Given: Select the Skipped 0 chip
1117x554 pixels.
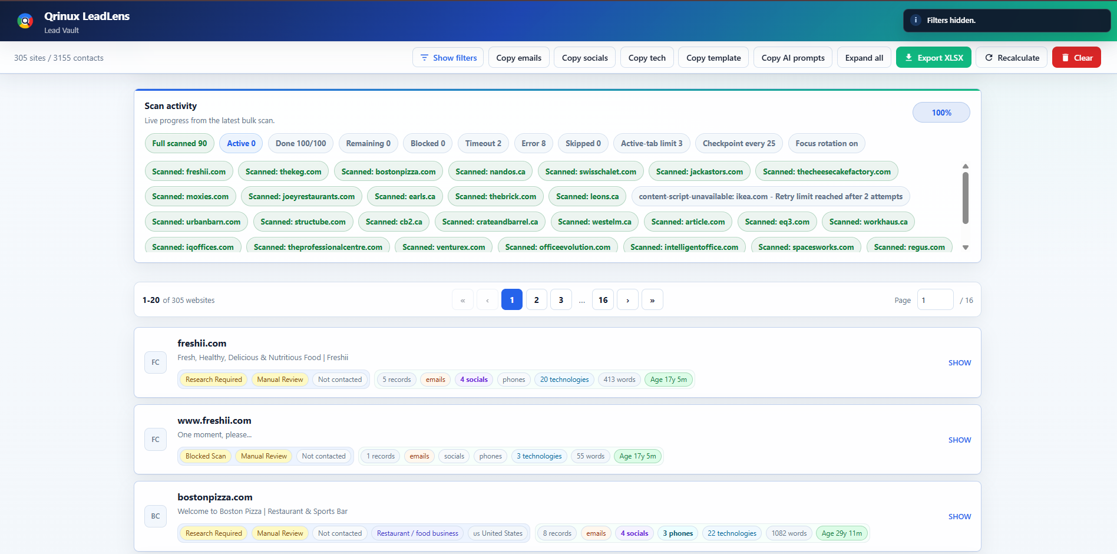Looking at the screenshot, I should [x=583, y=143].
